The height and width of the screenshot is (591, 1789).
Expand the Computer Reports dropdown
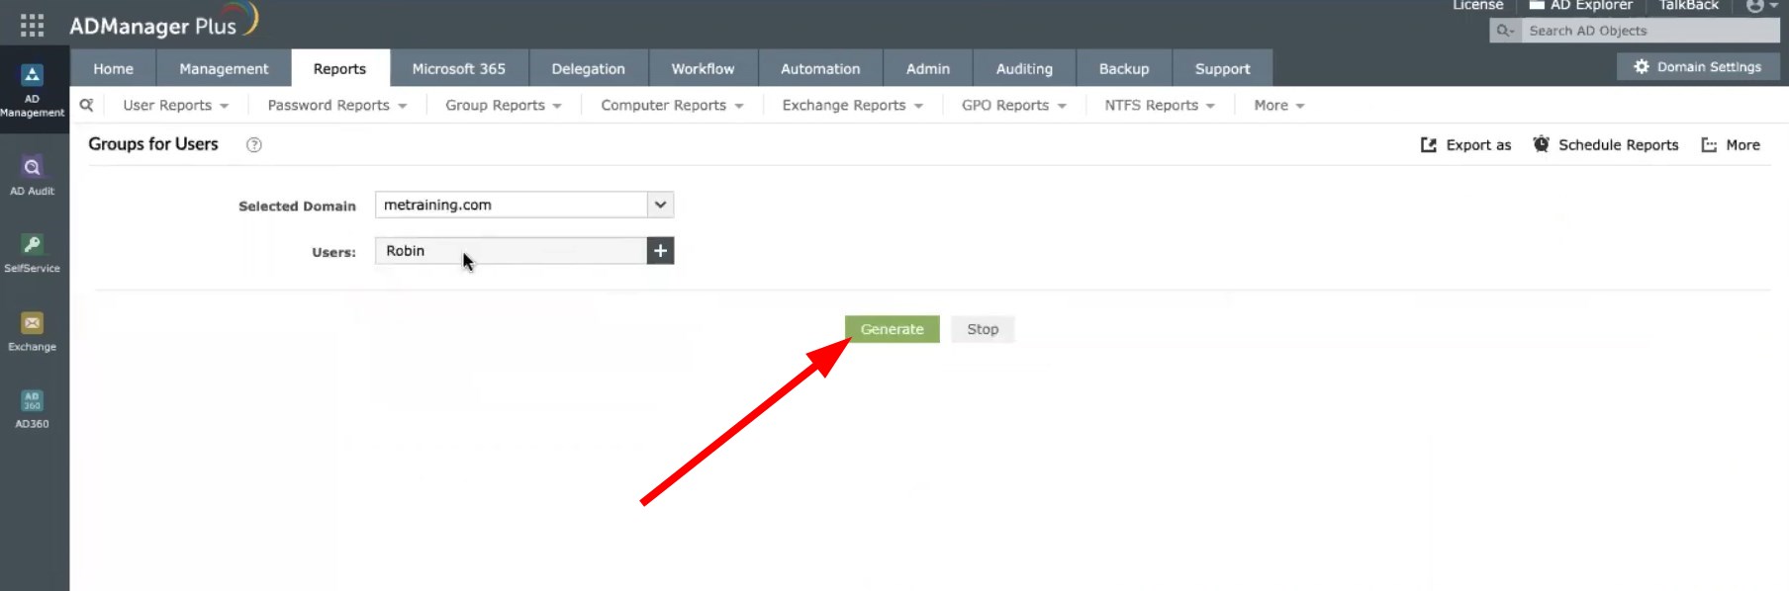click(x=672, y=105)
